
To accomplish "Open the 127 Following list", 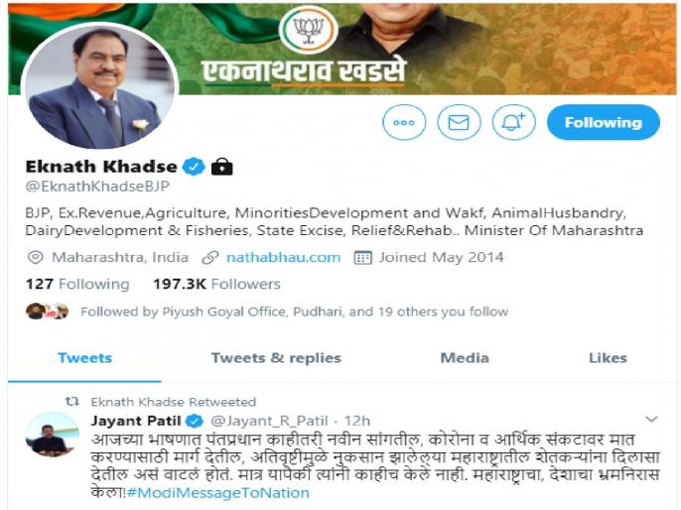I will pos(77,285).
